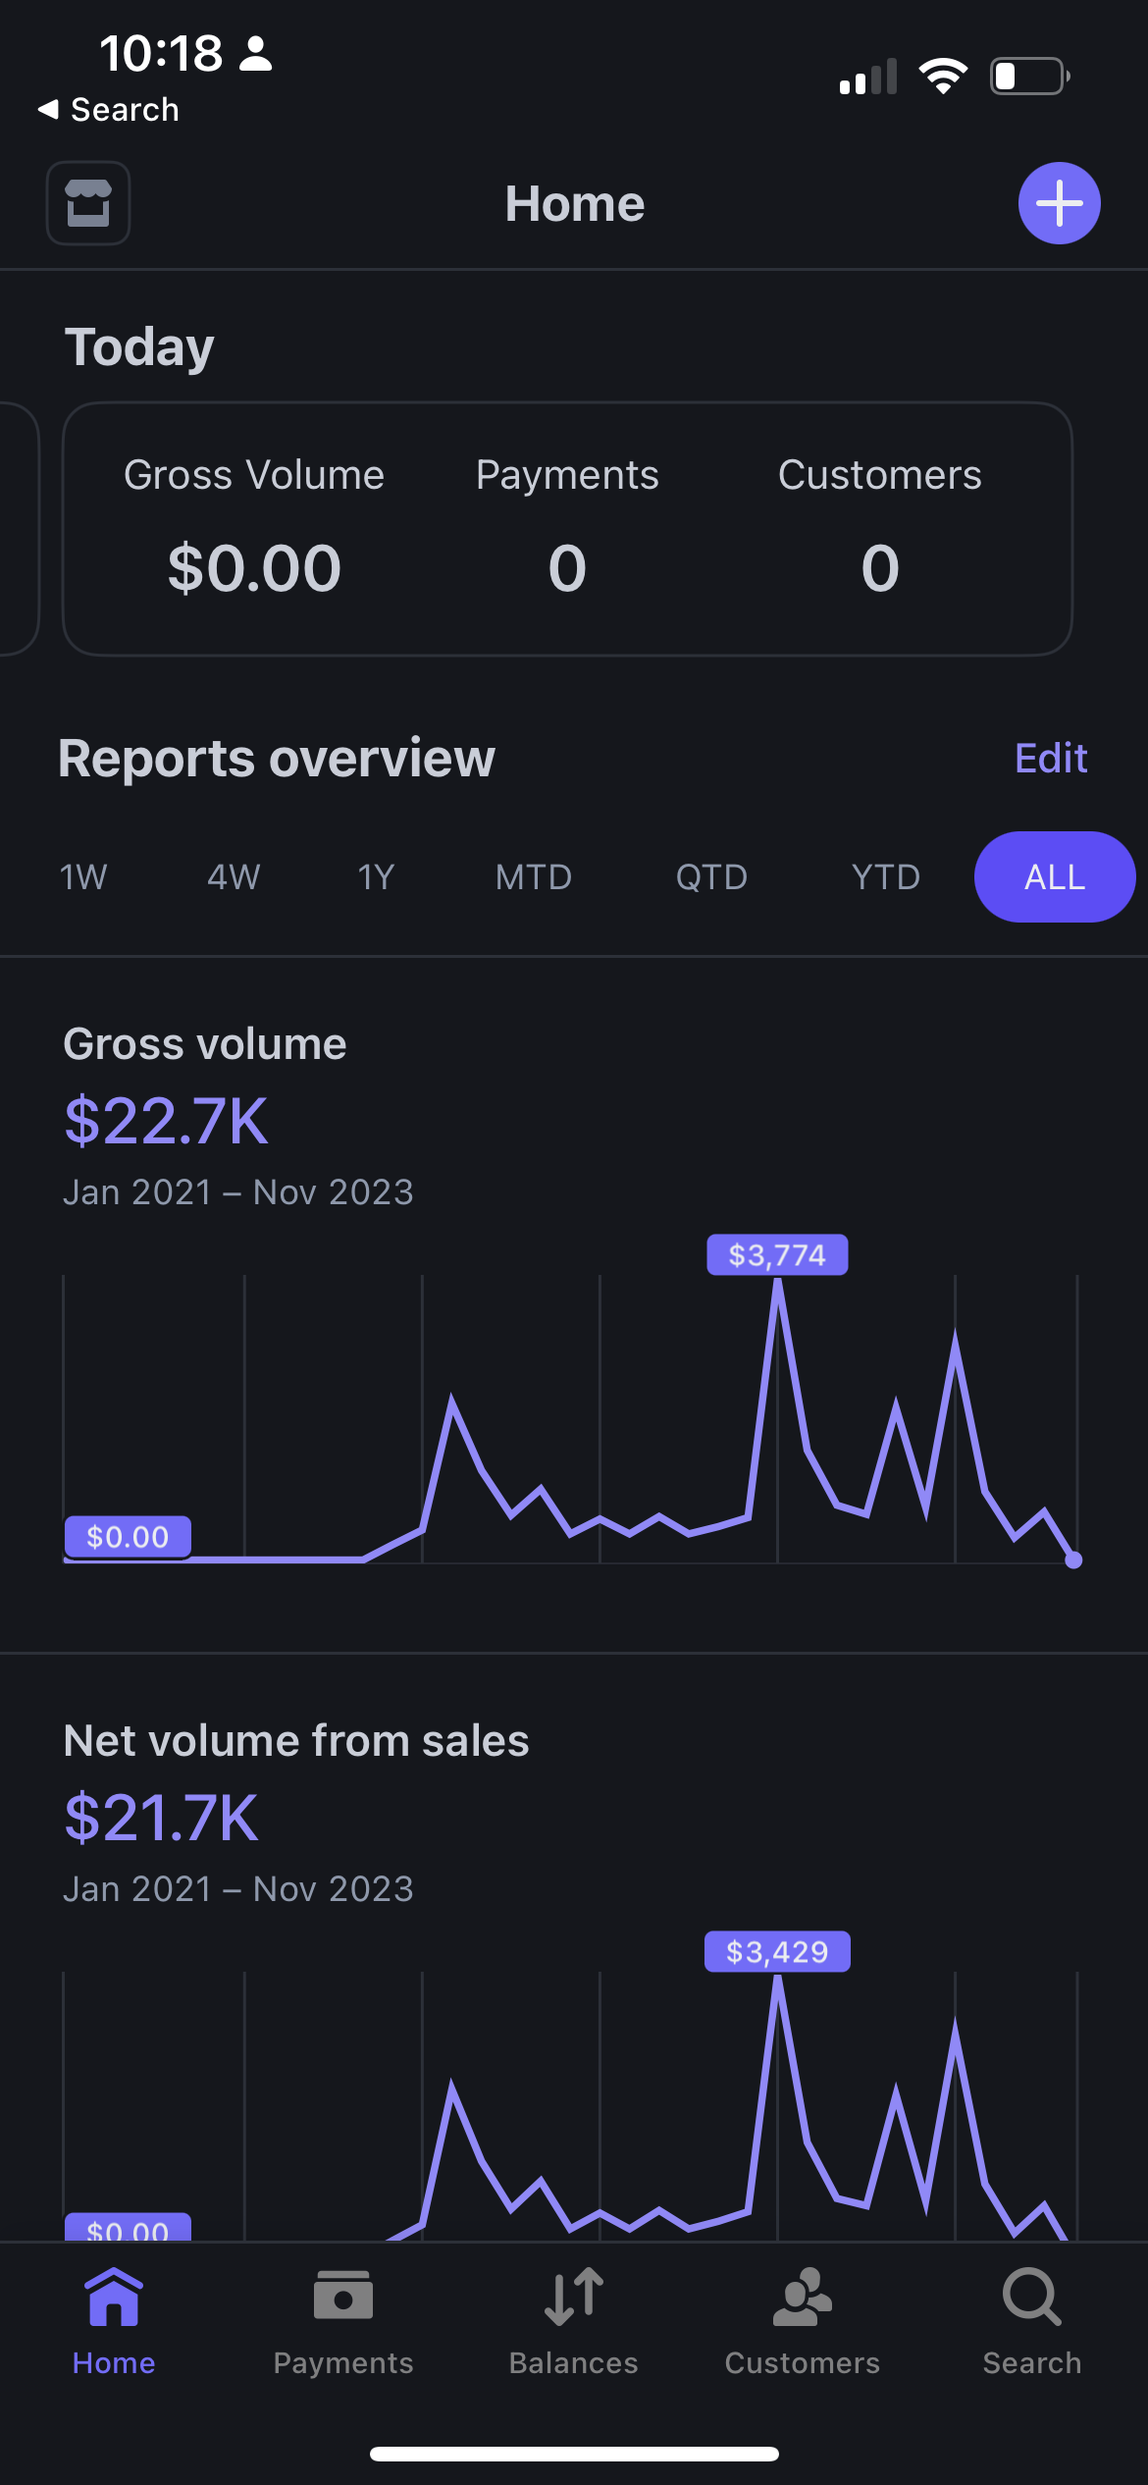This screenshot has height=2485, width=1148.
Task: Return to Search via back arrow
Action: click(x=108, y=110)
